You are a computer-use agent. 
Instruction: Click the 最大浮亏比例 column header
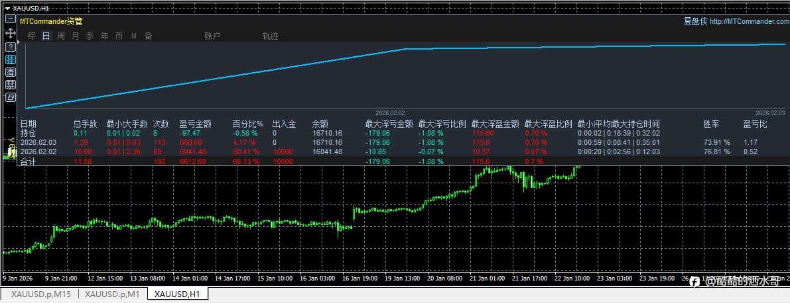pos(442,124)
